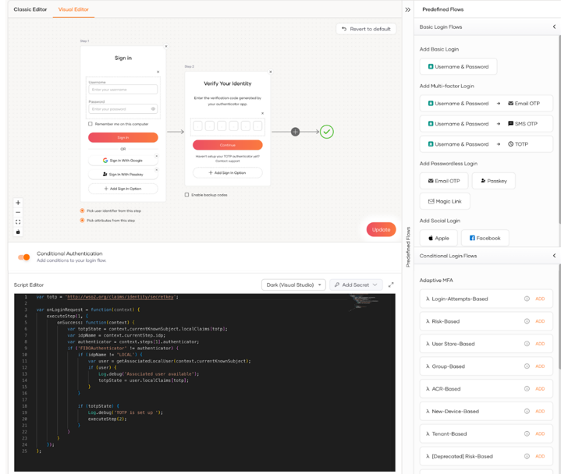Select Pick user identifier from this step
561x474 pixels.
(82, 211)
